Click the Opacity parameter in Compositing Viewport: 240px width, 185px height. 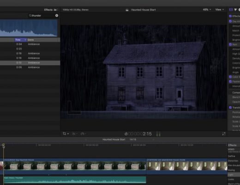(236, 102)
